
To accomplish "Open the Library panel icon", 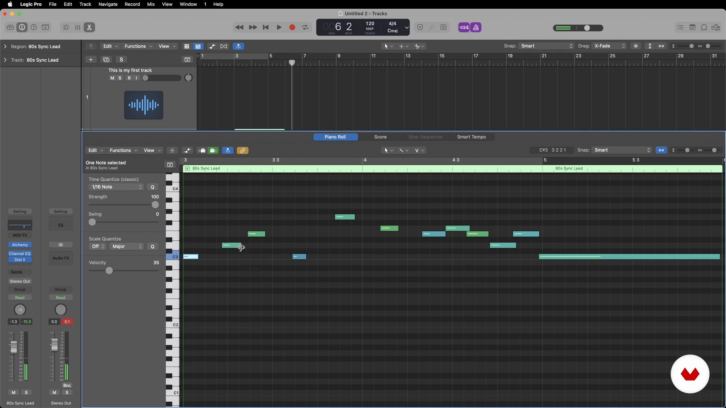I will (x=10, y=27).
